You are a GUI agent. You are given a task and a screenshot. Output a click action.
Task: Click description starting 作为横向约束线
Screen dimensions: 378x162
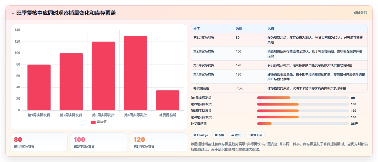click(x=307, y=88)
